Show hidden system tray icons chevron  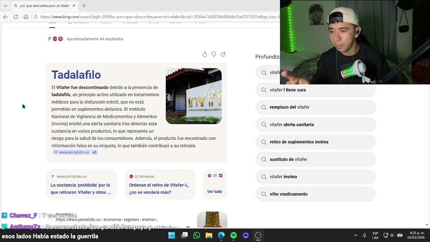click(x=356, y=235)
